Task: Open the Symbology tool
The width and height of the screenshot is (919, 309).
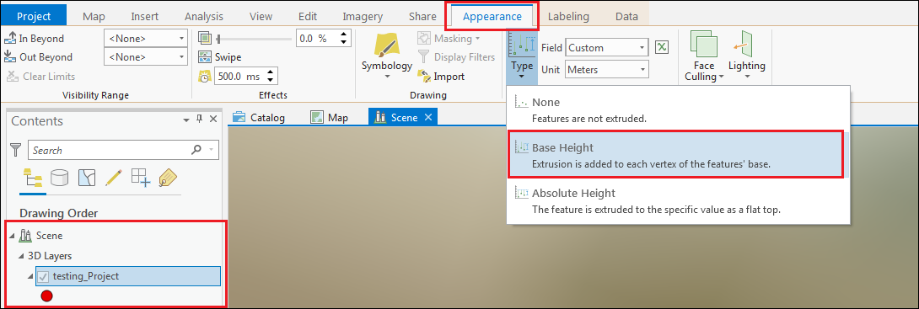Action: 386,51
